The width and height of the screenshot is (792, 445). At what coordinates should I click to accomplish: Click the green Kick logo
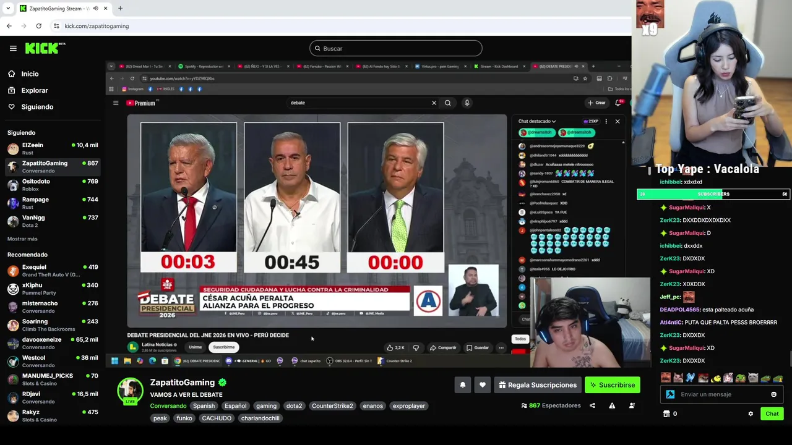tap(45, 48)
